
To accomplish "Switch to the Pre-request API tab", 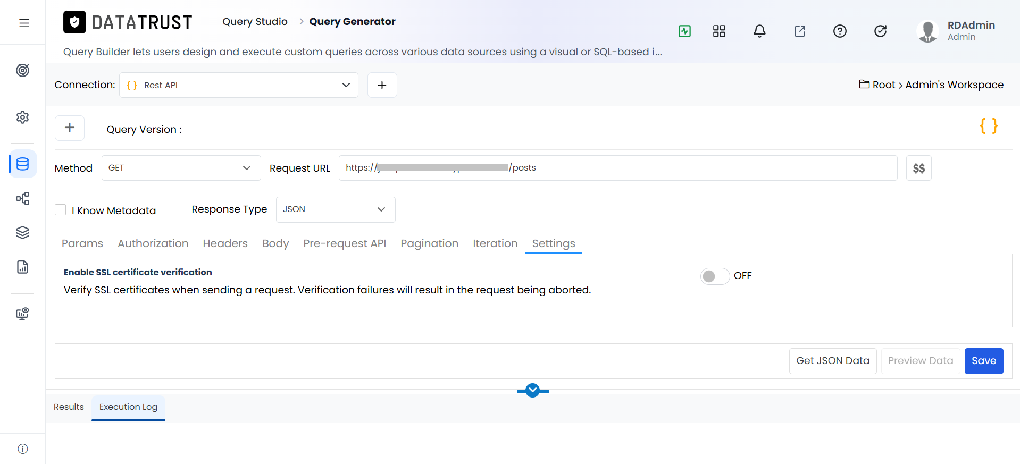I will click(345, 243).
